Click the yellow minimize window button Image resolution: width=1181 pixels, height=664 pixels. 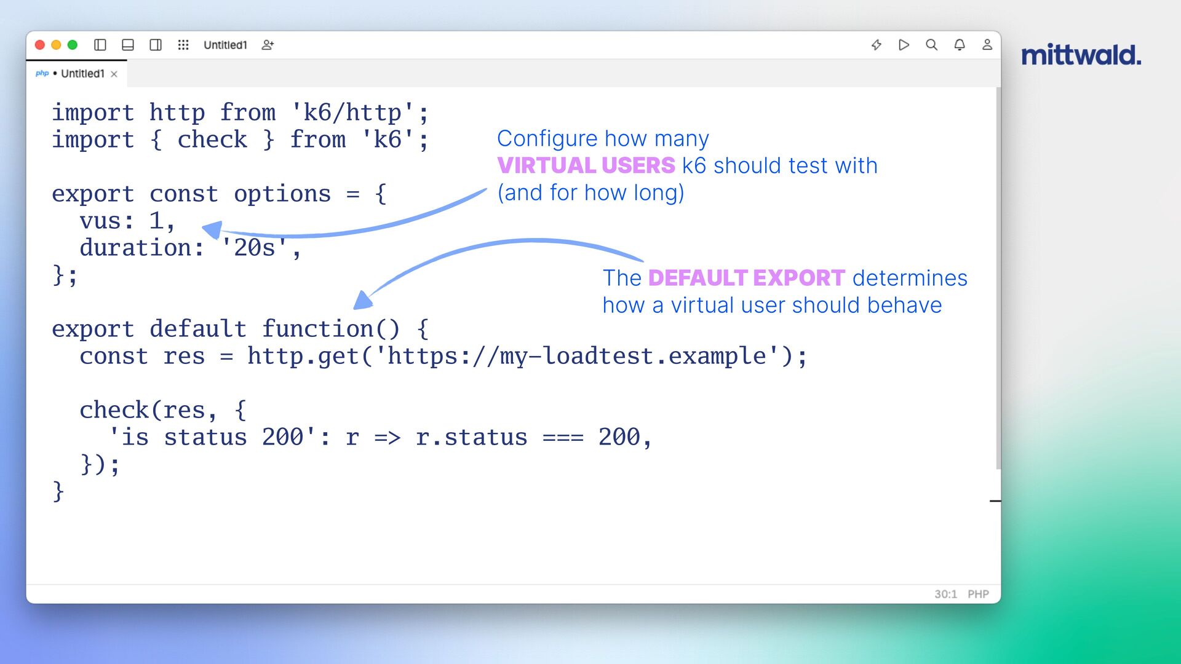(56, 45)
